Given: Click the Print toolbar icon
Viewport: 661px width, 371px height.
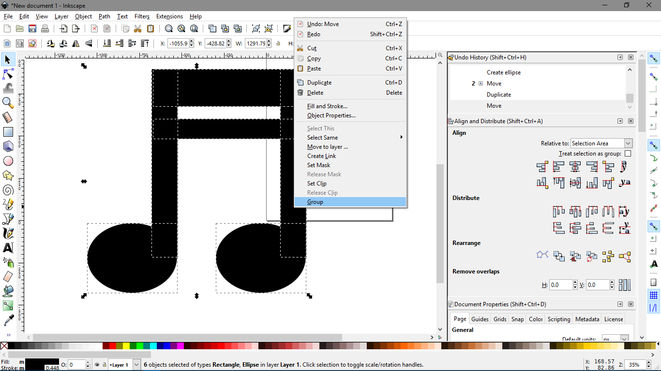Looking at the screenshot, I should click(x=45, y=29).
